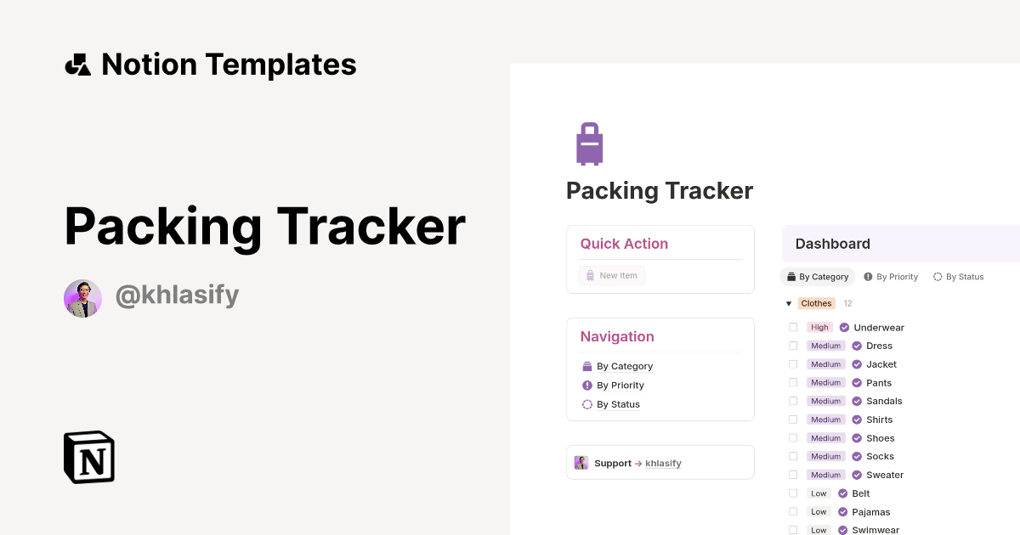Switch to the By Status tab
The width and height of the screenshot is (1020, 535).
[x=958, y=277]
